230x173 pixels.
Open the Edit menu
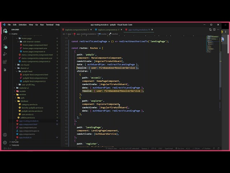15,25
